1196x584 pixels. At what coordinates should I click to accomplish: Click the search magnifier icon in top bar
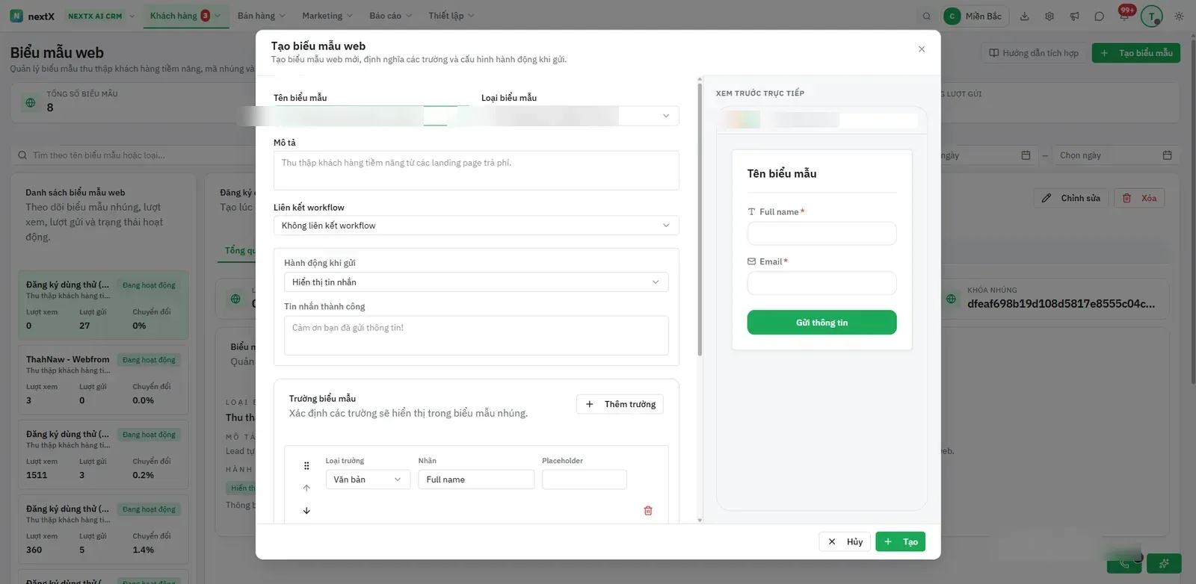tap(927, 16)
